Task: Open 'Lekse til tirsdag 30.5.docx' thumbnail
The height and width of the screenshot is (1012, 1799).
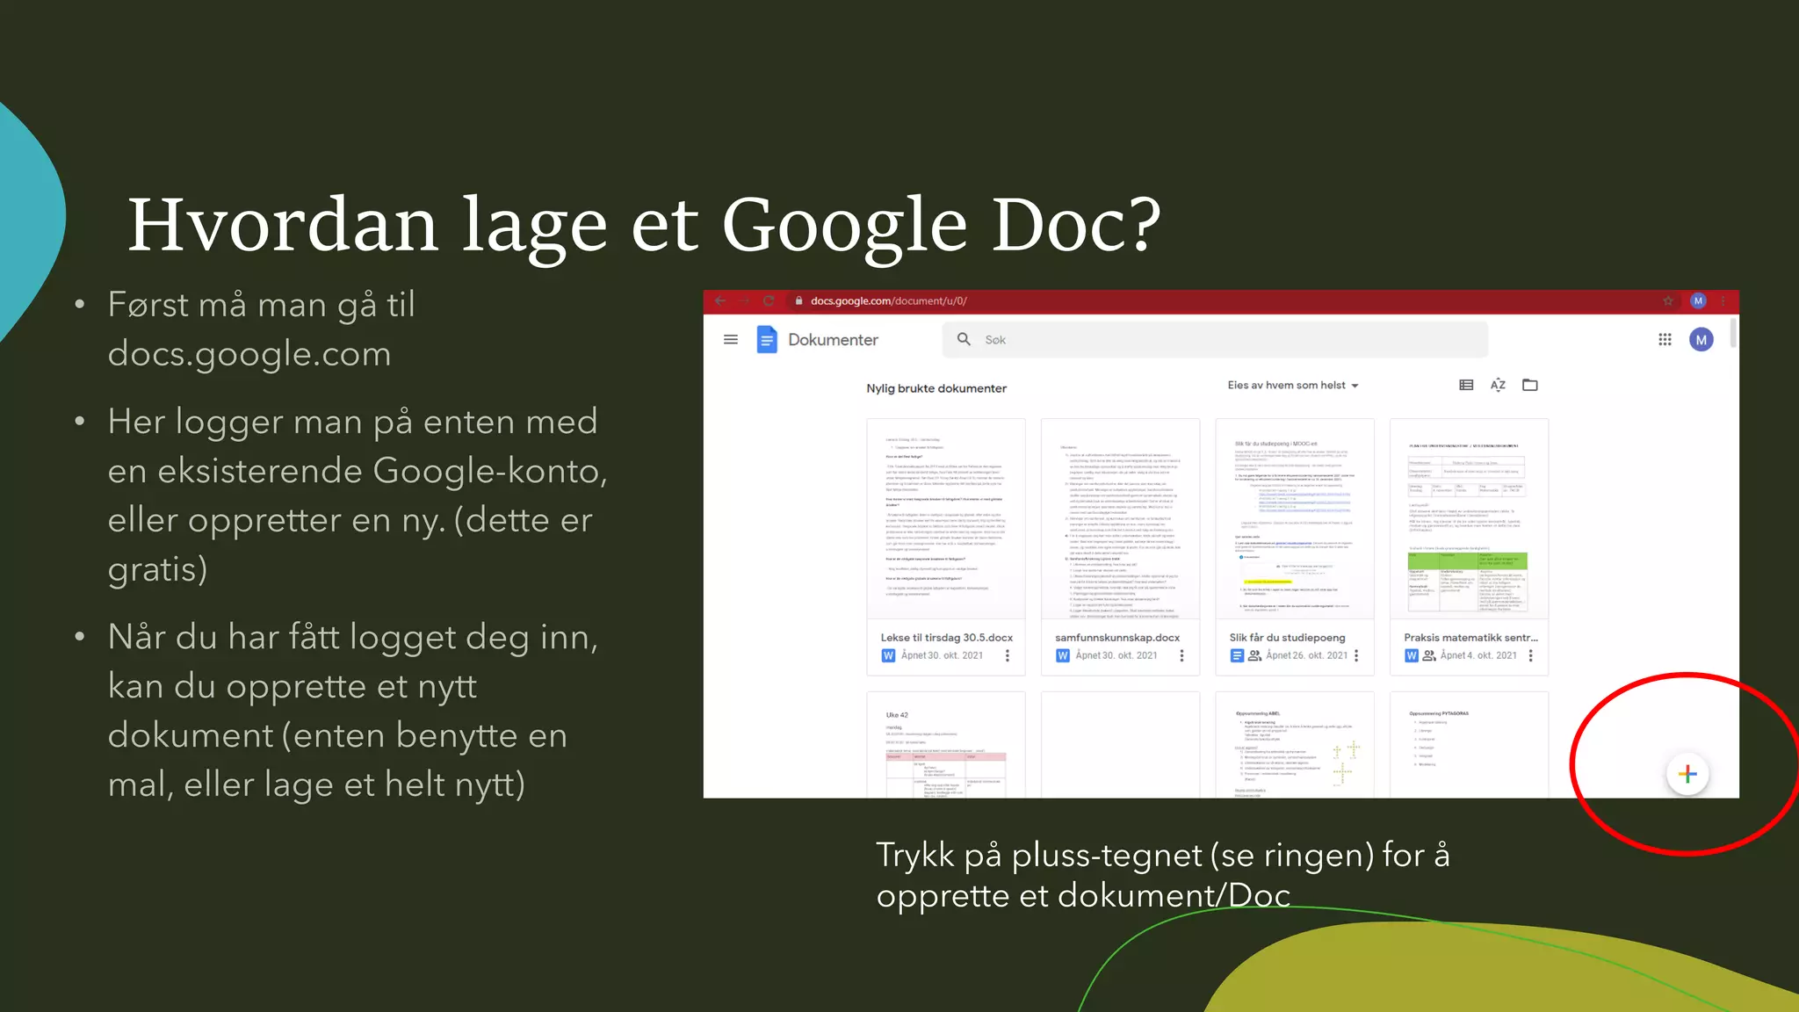Action: pos(946,519)
